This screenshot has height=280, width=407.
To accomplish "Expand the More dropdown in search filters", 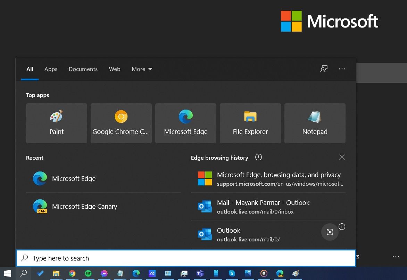I will 142,69.
